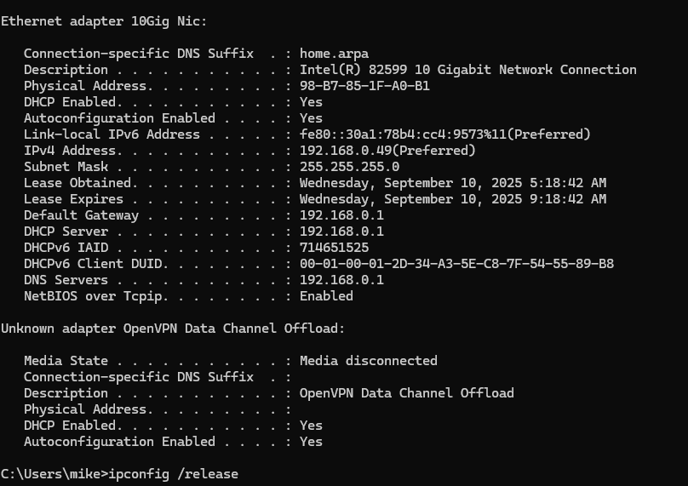
Task: Click the NetBIOS over Tcpip Enabled value
Action: [326, 296]
